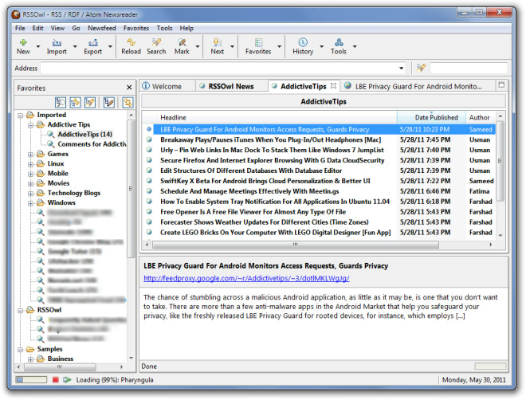Image resolution: width=526 pixels, height=400 pixels.
Task: Click the quick search field top right
Action: click(x=469, y=68)
